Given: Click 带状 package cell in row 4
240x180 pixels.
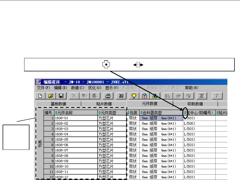Looking at the screenshot, I should [133, 134].
